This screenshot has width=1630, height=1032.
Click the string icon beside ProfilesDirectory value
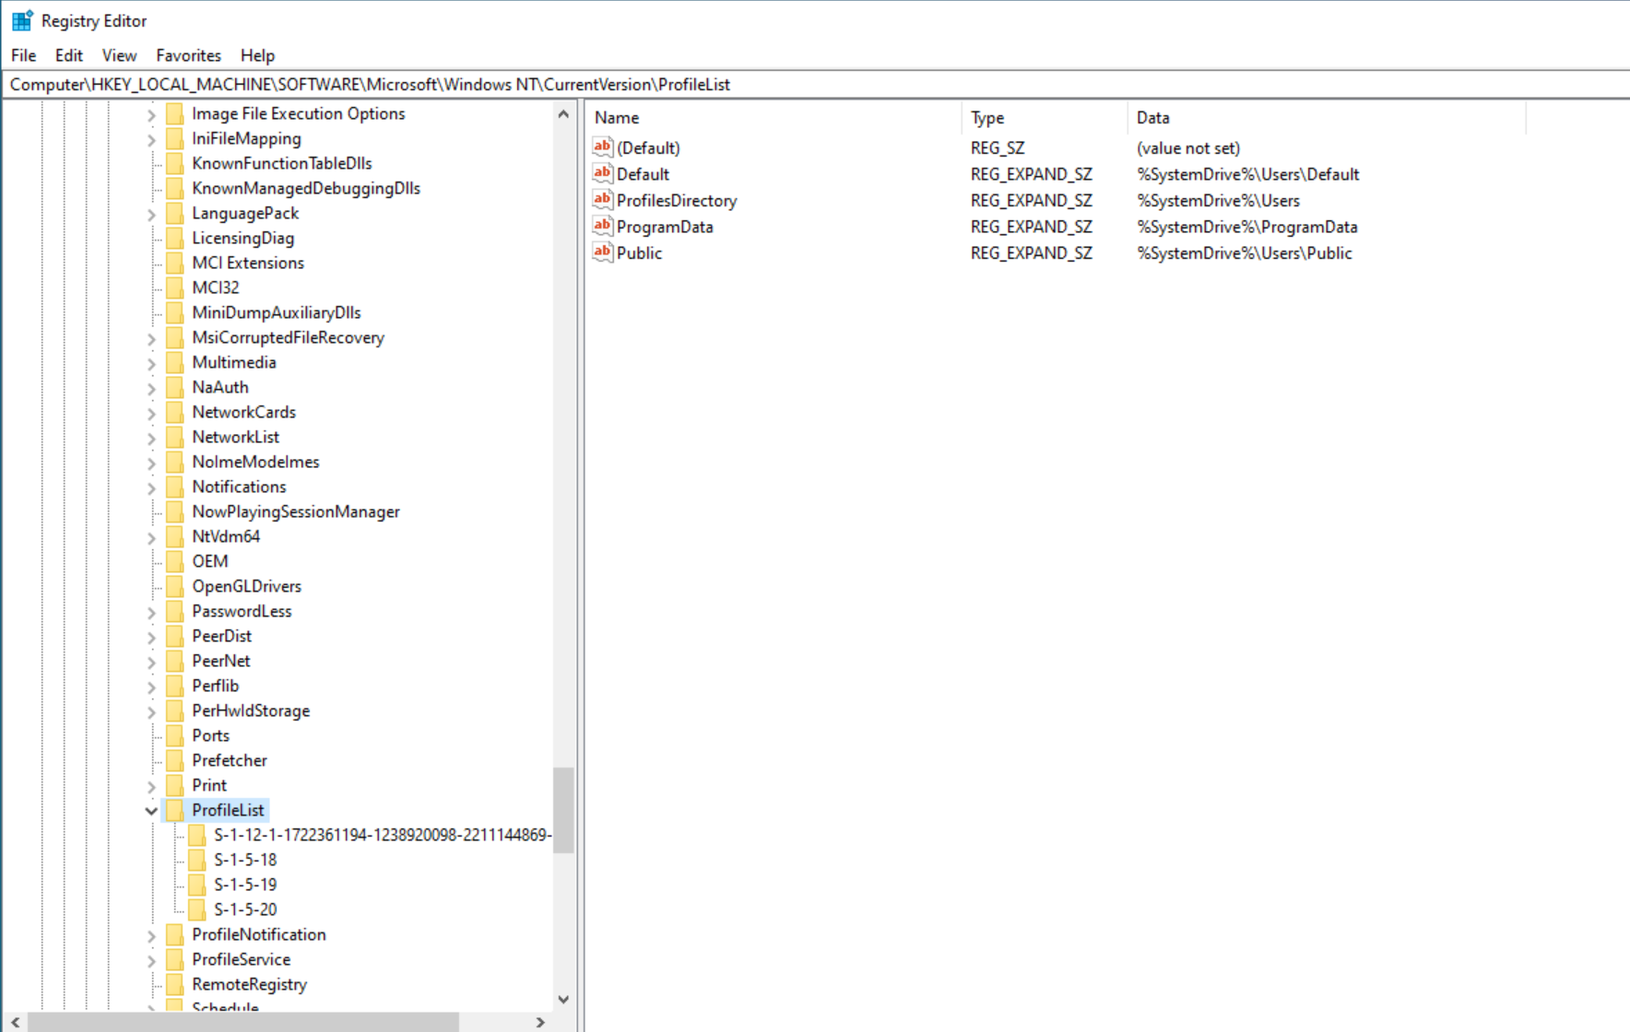602,200
